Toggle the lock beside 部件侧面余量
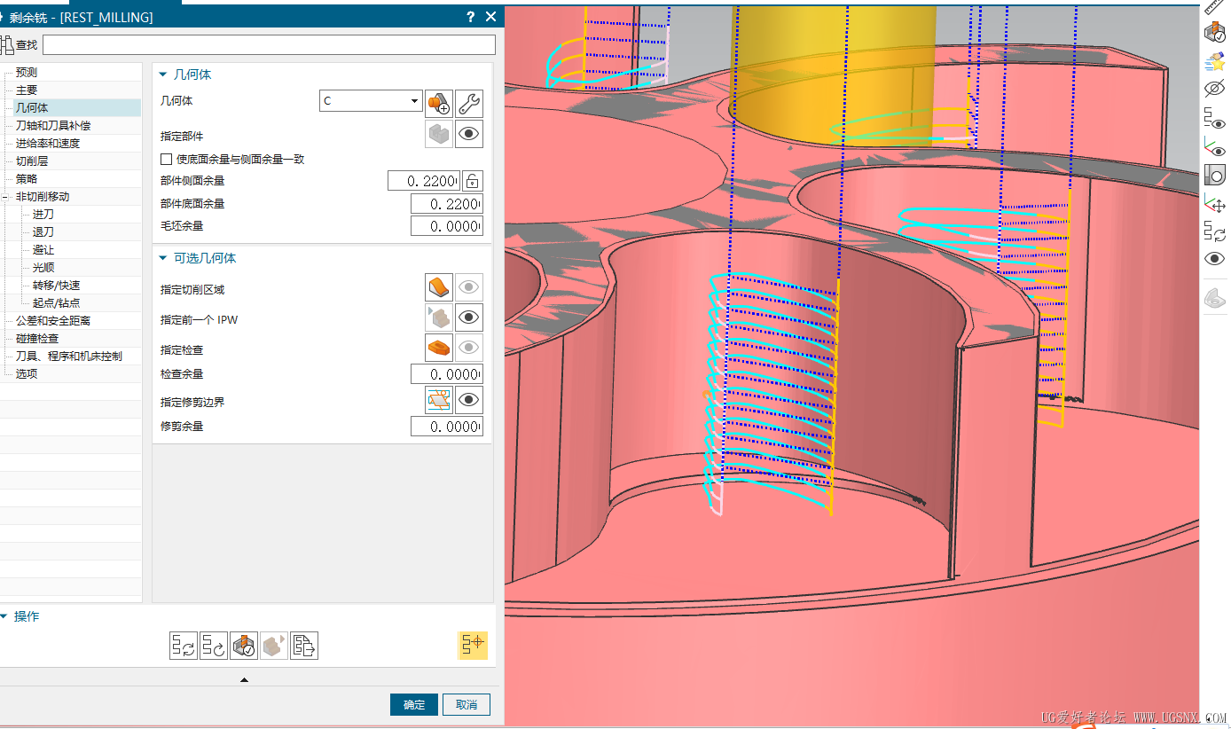Image resolution: width=1231 pixels, height=729 pixels. pyautogui.click(x=473, y=181)
